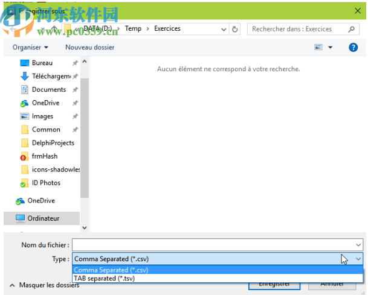Click the navigation pane scrollbar thumb

tap(85, 138)
